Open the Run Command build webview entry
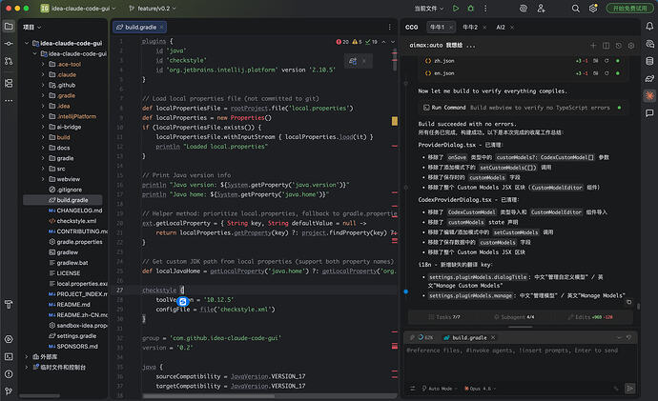 [x=522, y=108]
